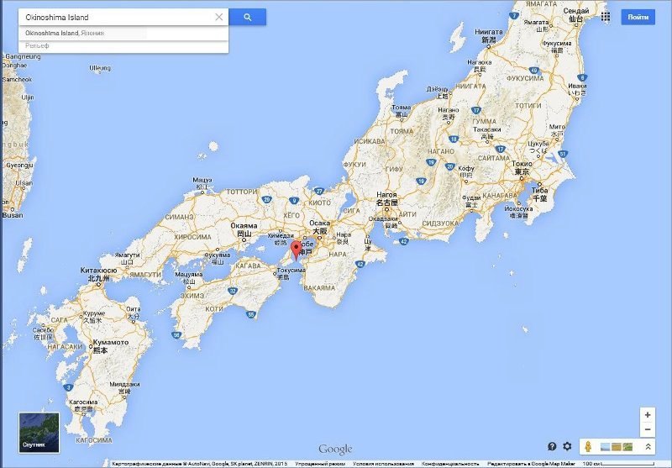The height and width of the screenshot is (468, 672).
Task: Open the "Конфиденциальность" footer link
Action: pyautogui.click(x=450, y=464)
